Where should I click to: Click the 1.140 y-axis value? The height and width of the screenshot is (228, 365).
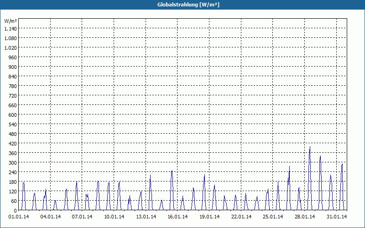(10, 29)
